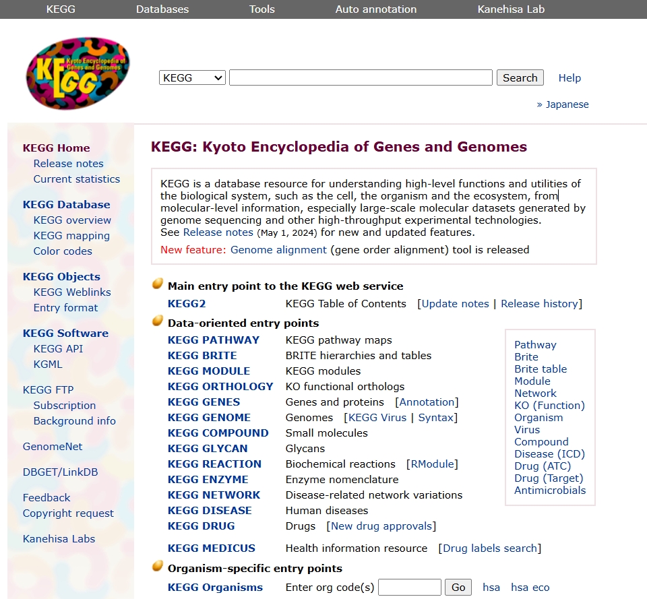Image resolution: width=647 pixels, height=599 pixels.
Task: Open KEGG DRUG database link
Action: pos(201,526)
